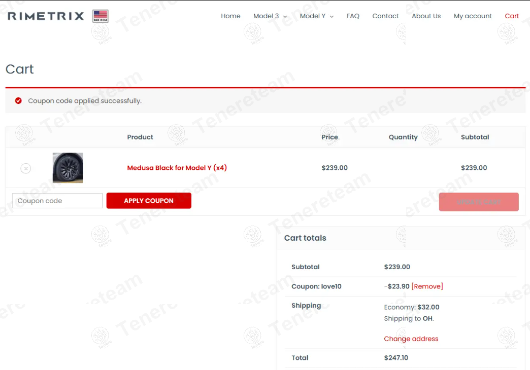Click the Subtotal column header
The height and width of the screenshot is (370, 530).
click(x=475, y=137)
